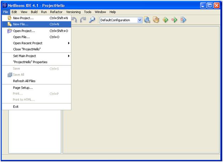
Task: Choose New Project... from File menu
Action: click(37, 18)
